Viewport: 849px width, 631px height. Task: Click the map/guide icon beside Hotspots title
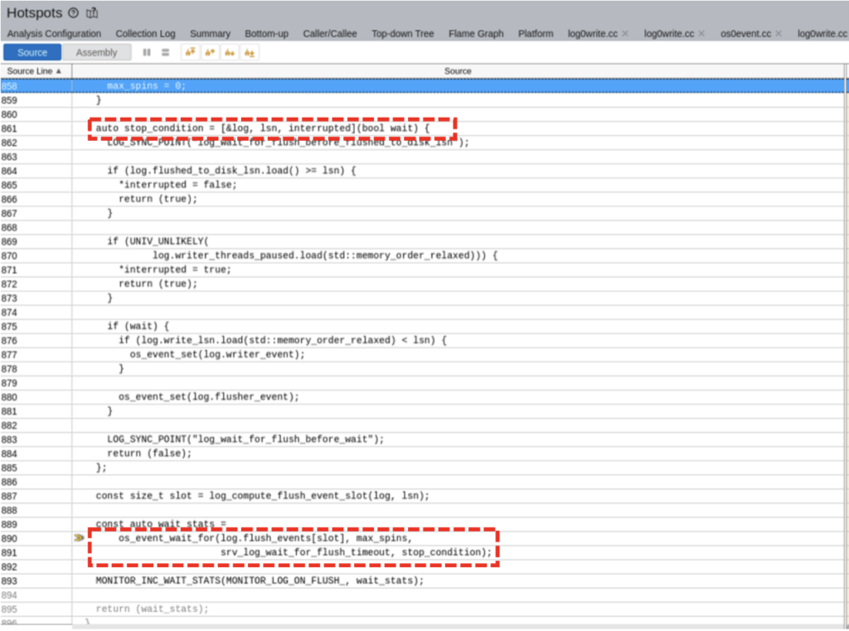click(91, 12)
